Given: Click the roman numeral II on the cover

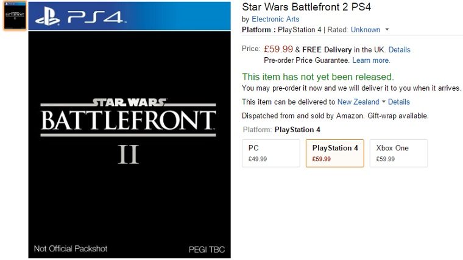Looking at the screenshot, I should tap(128, 155).
